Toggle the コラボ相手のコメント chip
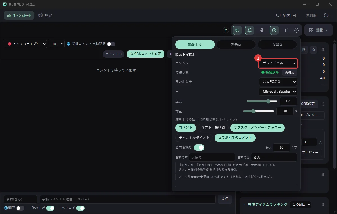Viewport: 337px width, 214px height. click(x=235, y=138)
